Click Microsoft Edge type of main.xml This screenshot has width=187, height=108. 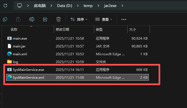click(x=110, y=54)
